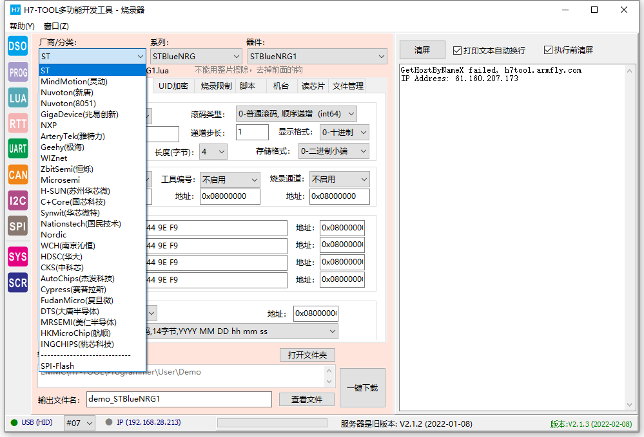
Task: Select NXP from vendor list
Action: (93, 126)
